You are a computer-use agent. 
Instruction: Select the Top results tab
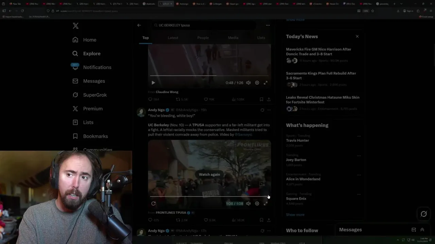pyautogui.click(x=145, y=38)
